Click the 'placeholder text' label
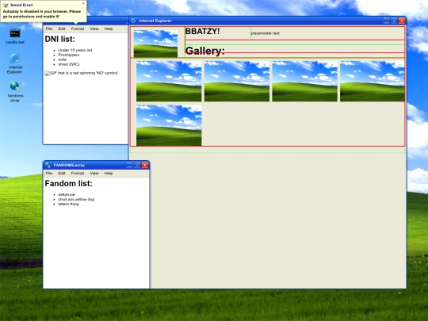Image resolution: width=428 pixels, height=321 pixels. click(x=265, y=33)
